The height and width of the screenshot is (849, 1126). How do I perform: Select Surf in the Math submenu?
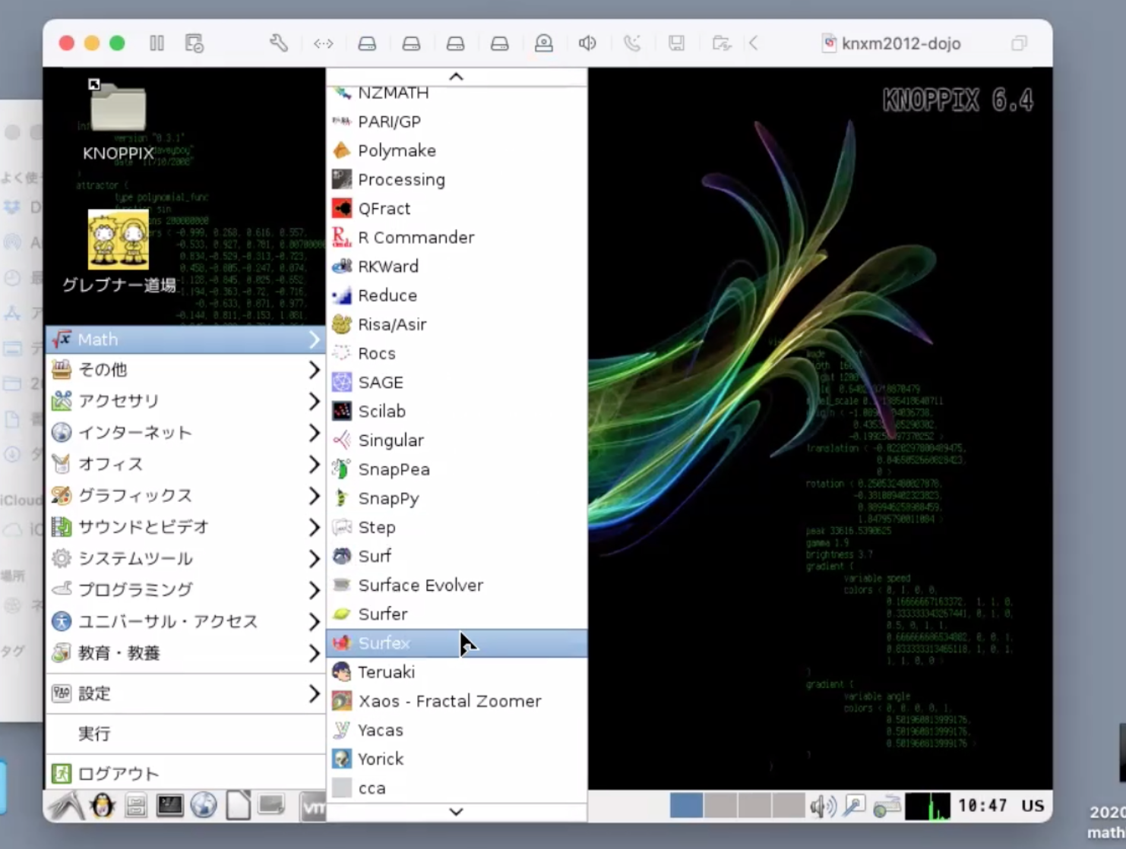[456, 556]
